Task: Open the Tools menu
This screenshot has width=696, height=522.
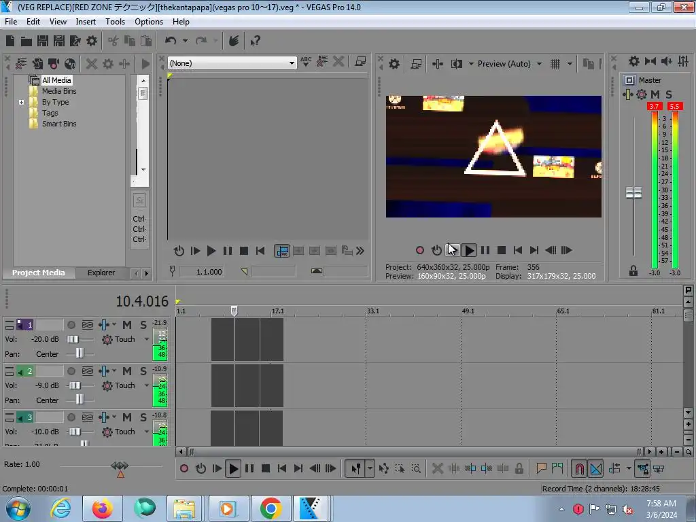Action: pyautogui.click(x=115, y=22)
